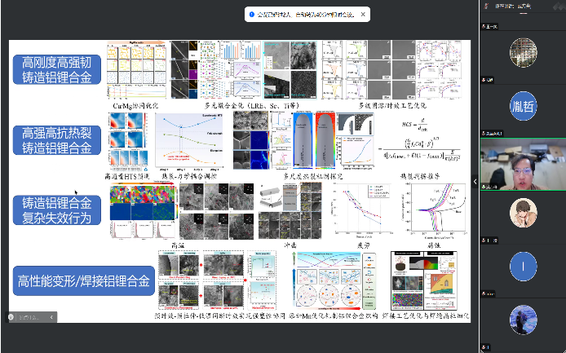Collapse the participant video sidebar
The image size is (566, 353).
coord(475,179)
